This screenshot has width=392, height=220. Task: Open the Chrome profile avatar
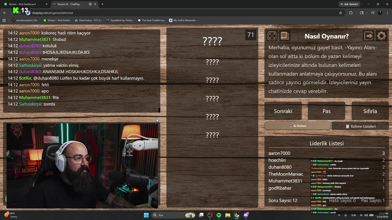[x=380, y=13]
